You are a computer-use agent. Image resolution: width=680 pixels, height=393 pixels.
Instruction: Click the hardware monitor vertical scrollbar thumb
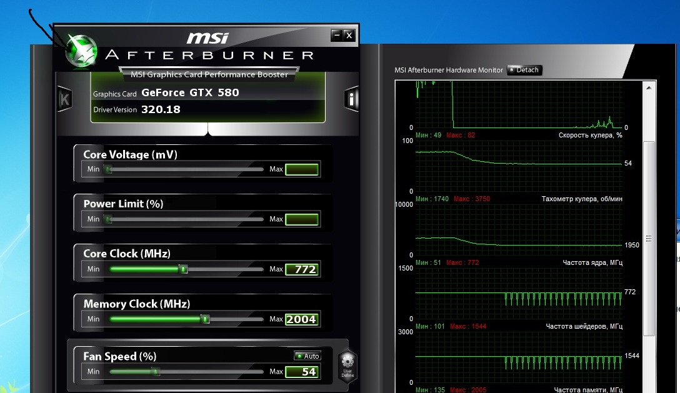click(649, 239)
